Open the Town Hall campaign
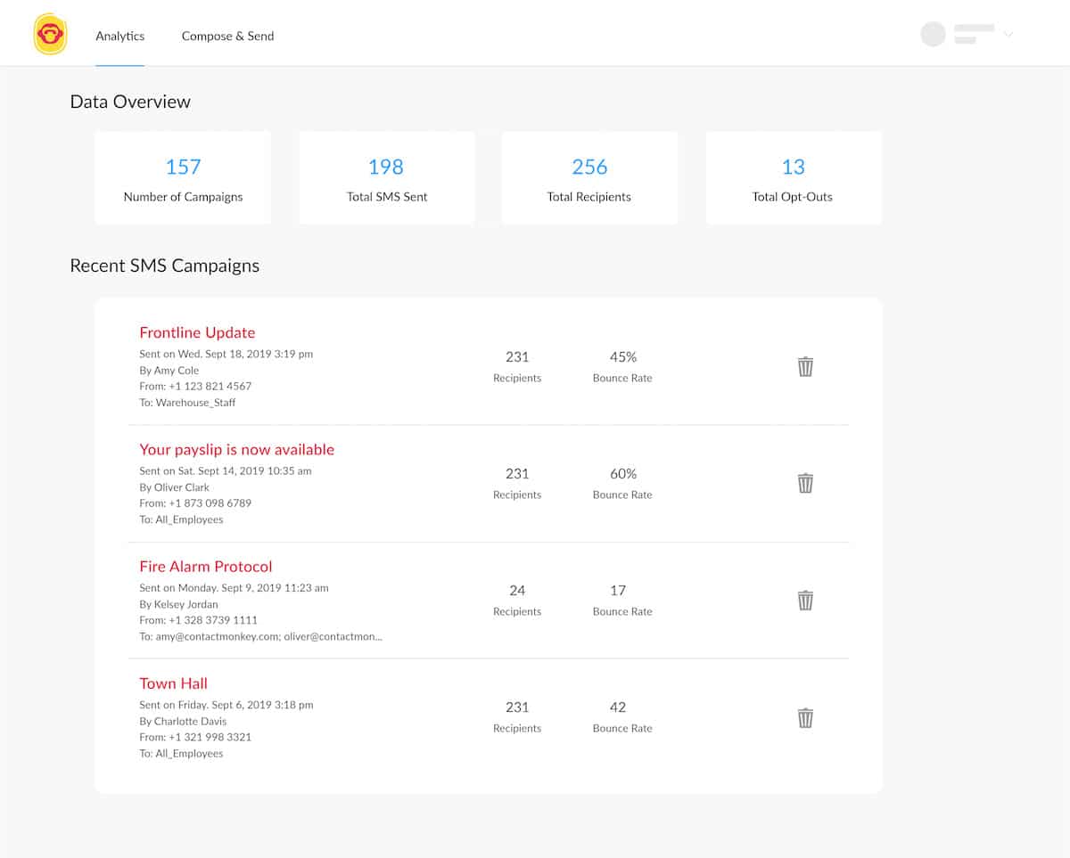This screenshot has height=858, width=1070. click(x=173, y=683)
